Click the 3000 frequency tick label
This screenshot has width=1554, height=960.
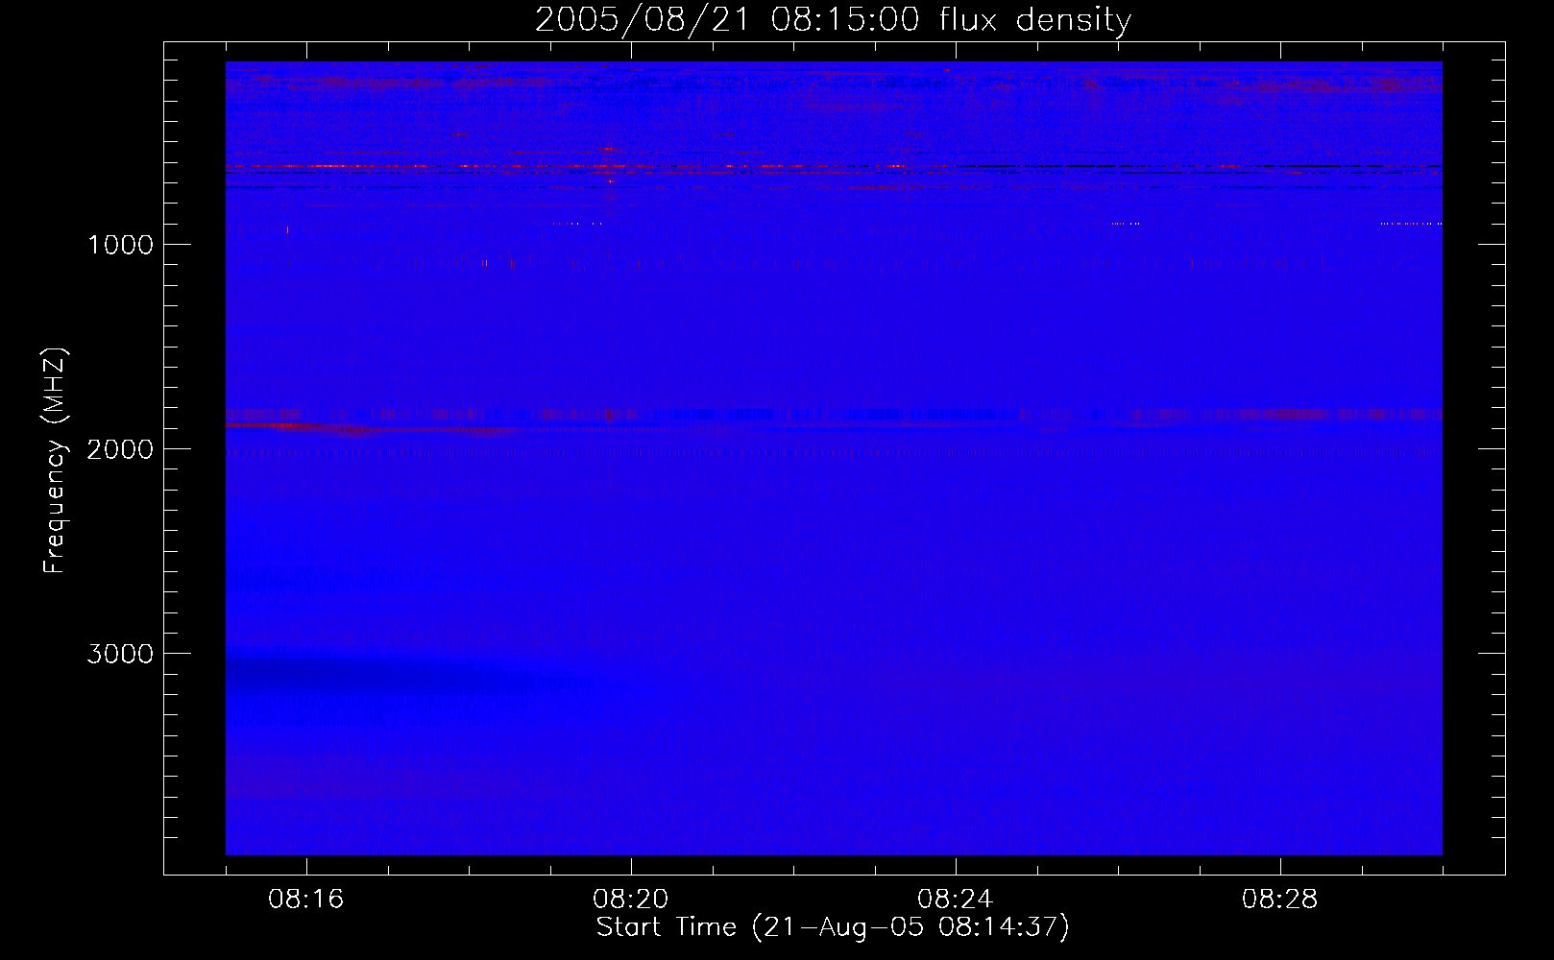click(x=120, y=654)
